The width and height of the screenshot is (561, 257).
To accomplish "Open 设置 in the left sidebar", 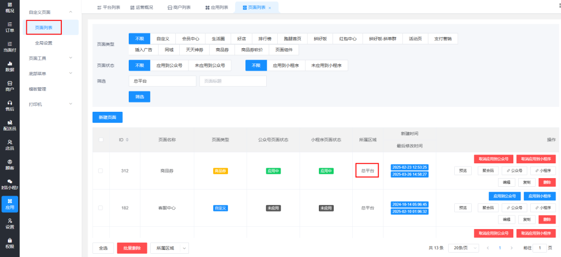I will [9, 223].
